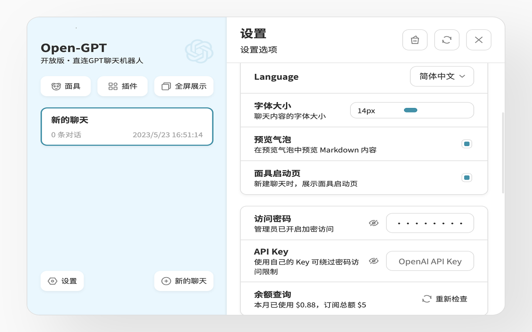Viewport: 532px width, 332px height.
Task: Select the 新的聊天 conversation card
Action: (x=127, y=127)
